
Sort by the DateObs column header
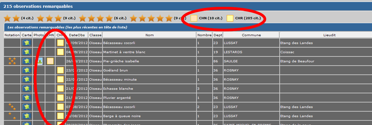pyautogui.click(x=77, y=35)
